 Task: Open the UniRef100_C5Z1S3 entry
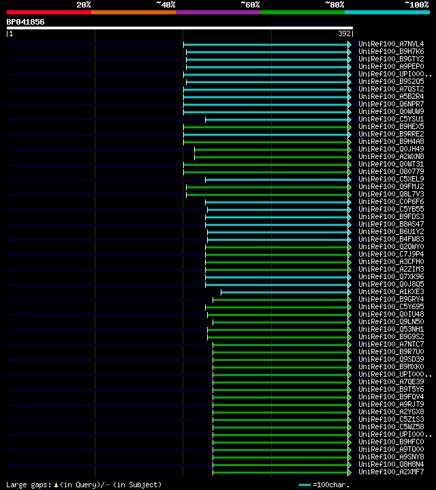pos(391,419)
